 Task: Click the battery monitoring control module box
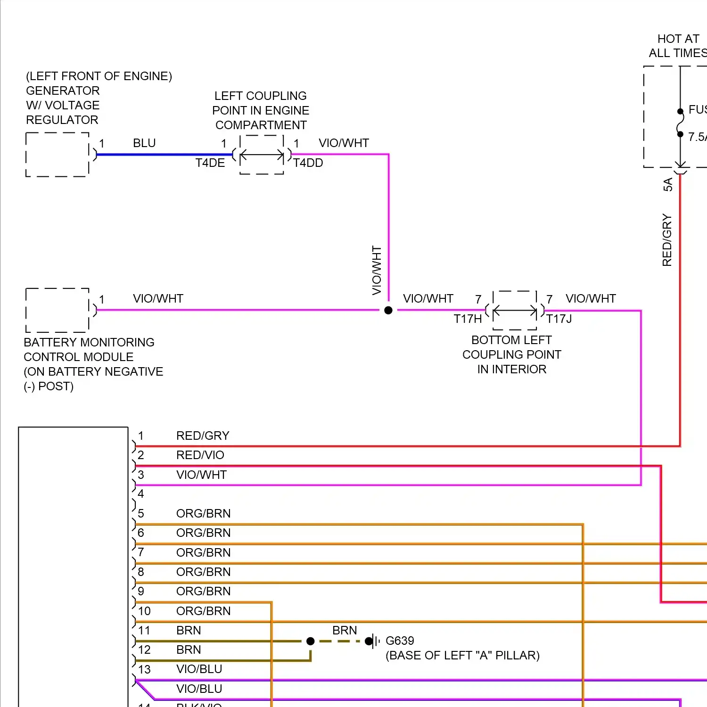pos(58,310)
